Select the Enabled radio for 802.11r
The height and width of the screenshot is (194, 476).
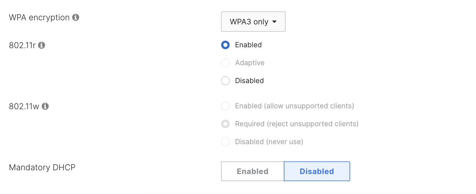[225, 45]
